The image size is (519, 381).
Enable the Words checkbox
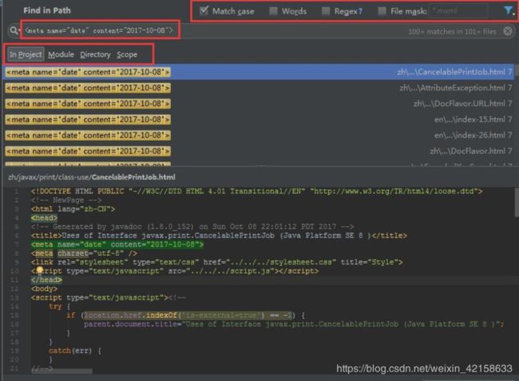[273, 11]
